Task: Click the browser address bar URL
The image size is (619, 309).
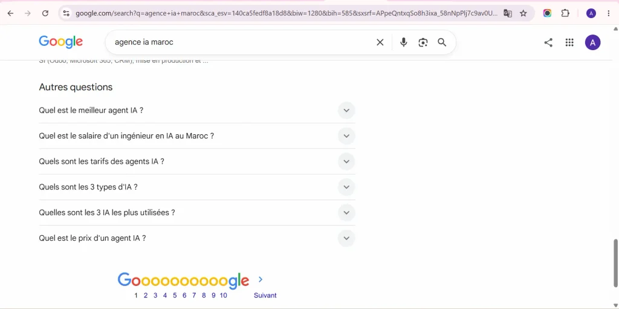Action: click(287, 13)
